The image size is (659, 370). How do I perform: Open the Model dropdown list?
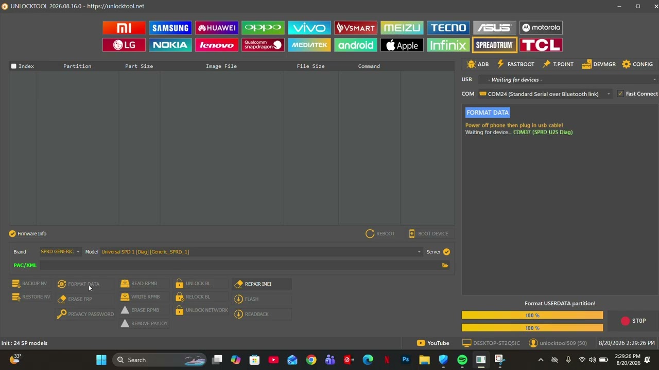click(261, 252)
